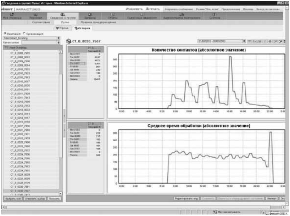Select the Кампания radio button
Image resolution: width=290 pixels, height=216 pixels.
click(x=5, y=34)
